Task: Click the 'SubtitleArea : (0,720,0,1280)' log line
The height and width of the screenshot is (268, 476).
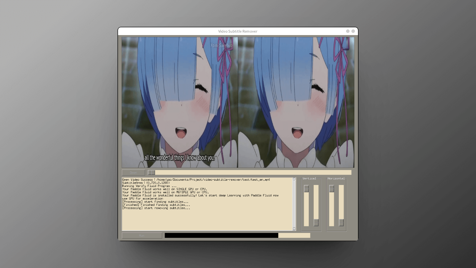Action: point(146,183)
